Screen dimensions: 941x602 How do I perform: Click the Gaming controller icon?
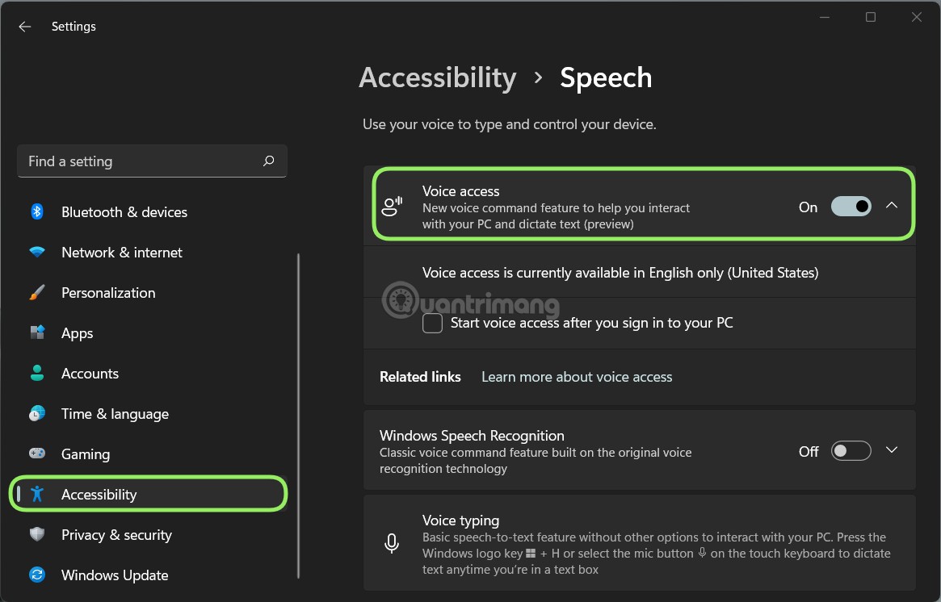(37, 454)
